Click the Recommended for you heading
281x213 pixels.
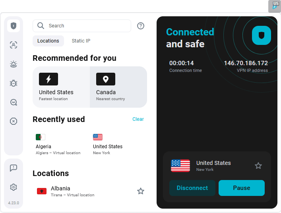tap(74, 58)
